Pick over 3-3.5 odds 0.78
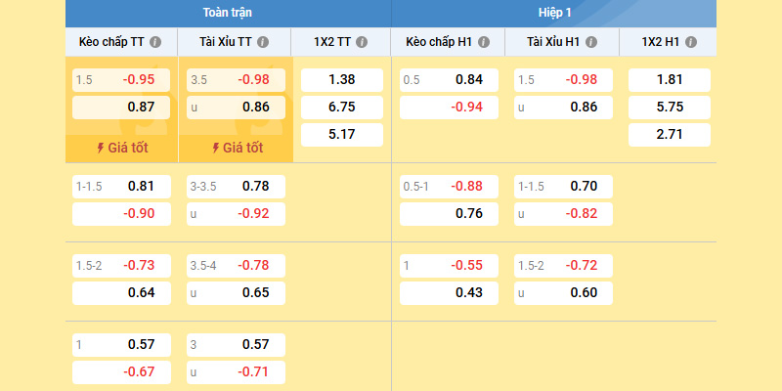 point(236,187)
